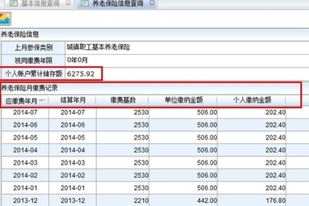Click the 2014-04 结算年月 cell
Screen dimensions: 309x206
[x=72, y=151]
